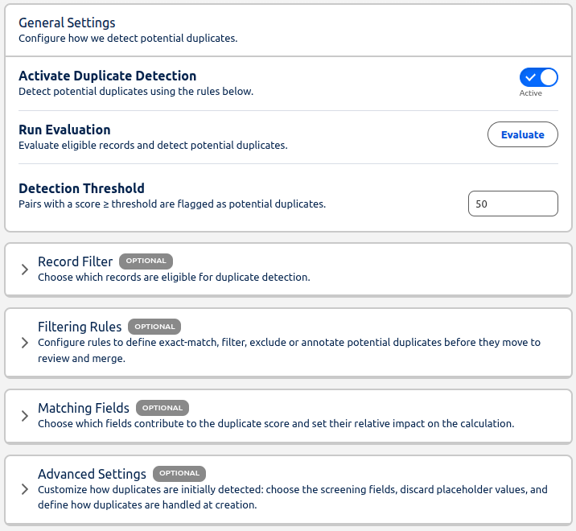
Task: Click the General Settings heading
Action: [67, 23]
